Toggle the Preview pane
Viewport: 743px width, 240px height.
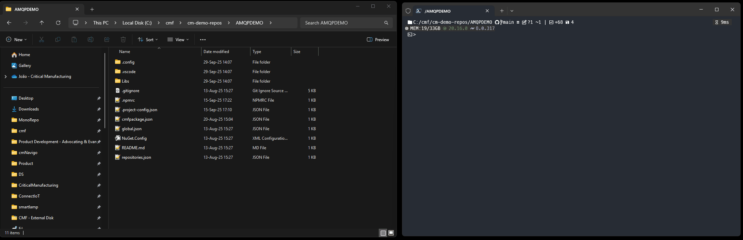(378, 40)
